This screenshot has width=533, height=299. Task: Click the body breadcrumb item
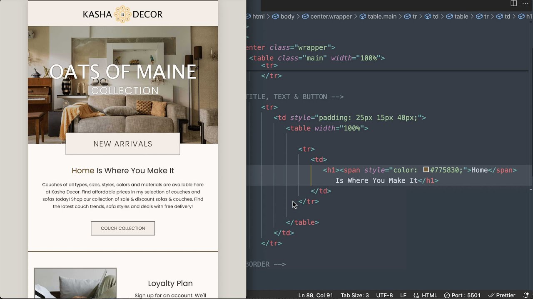[x=283, y=17]
